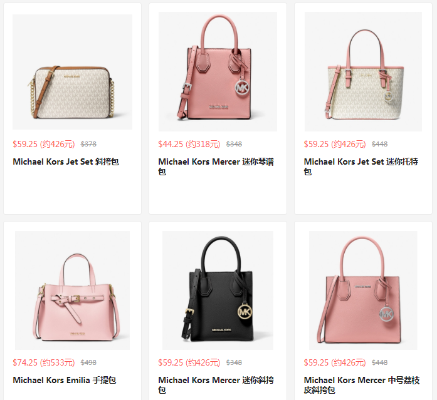The image size is (437, 400).
Task: Click the MK charm on the black Mercer bag
Action: coord(245,312)
